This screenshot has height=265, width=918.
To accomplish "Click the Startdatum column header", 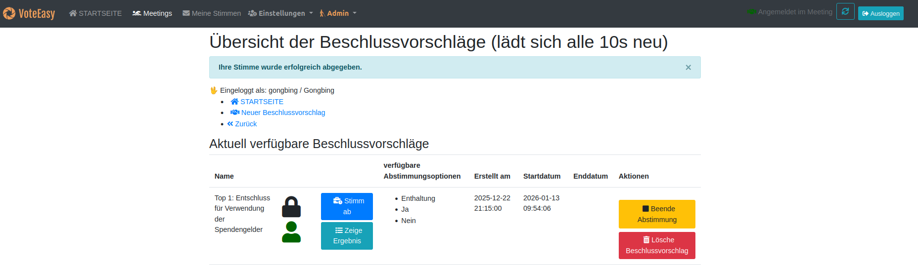I will coord(542,176).
